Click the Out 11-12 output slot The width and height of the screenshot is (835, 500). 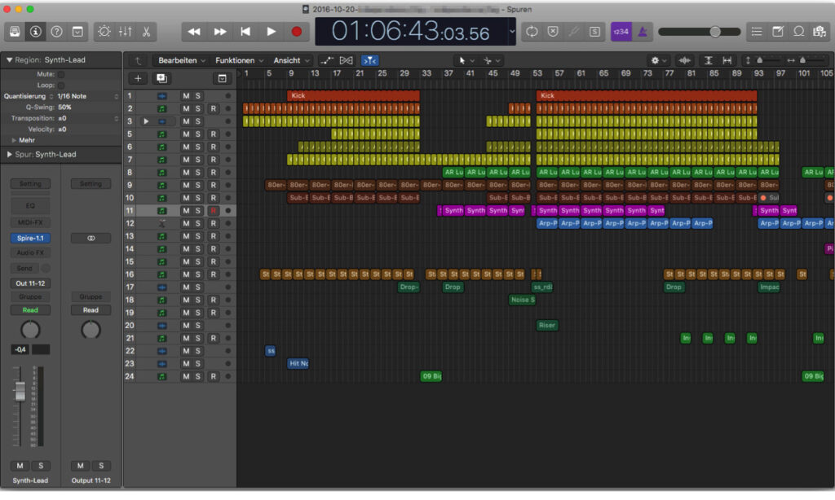tap(30, 283)
